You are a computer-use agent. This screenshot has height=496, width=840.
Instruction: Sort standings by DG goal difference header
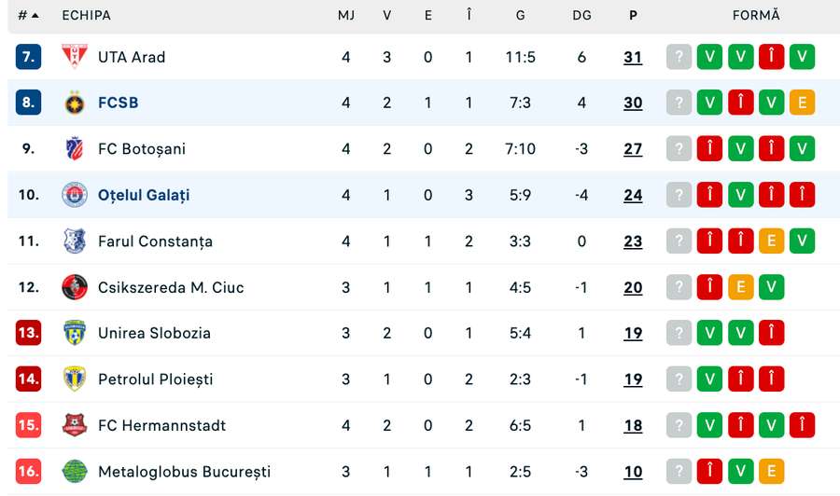(581, 16)
